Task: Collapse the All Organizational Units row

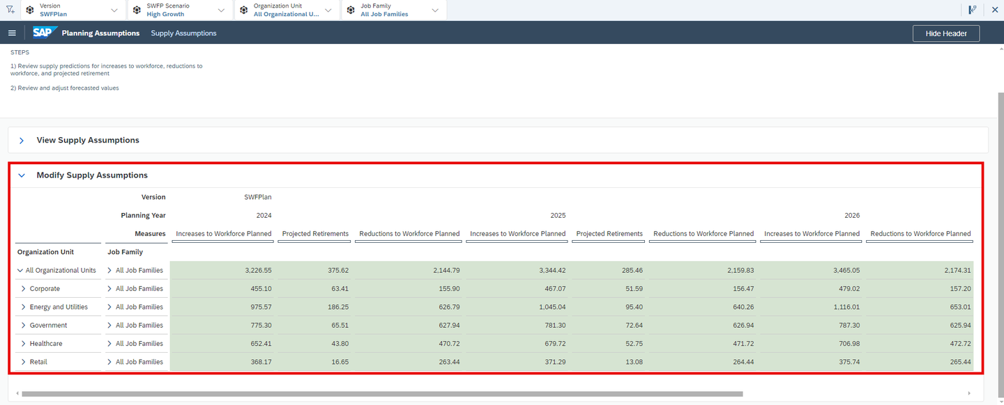Action: [x=20, y=271]
